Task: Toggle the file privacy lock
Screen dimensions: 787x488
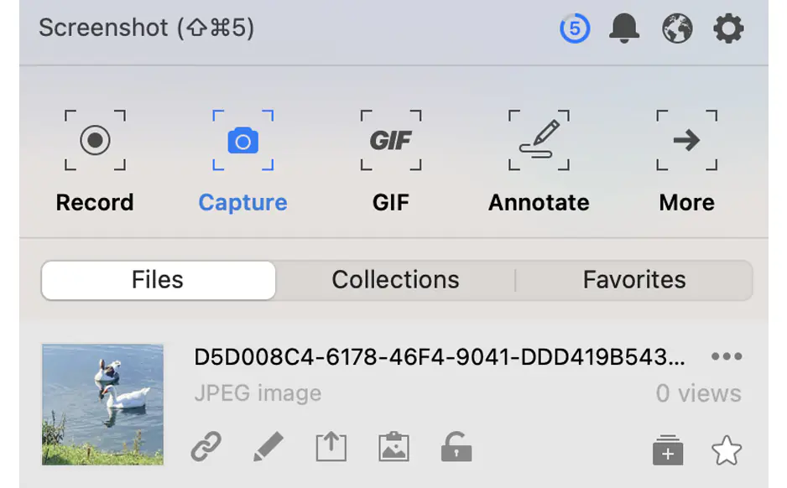Action: [x=456, y=448]
